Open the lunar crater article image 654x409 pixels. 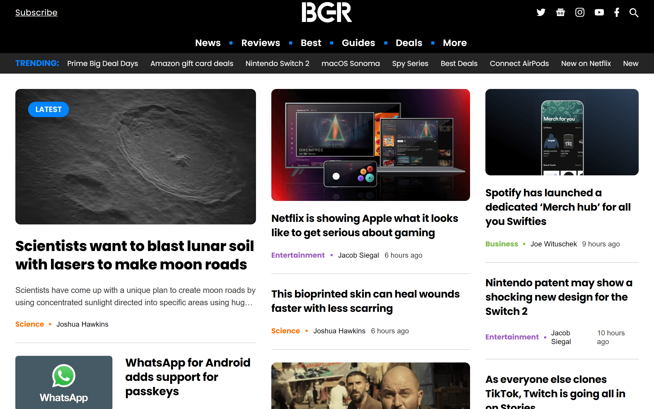pos(135,157)
